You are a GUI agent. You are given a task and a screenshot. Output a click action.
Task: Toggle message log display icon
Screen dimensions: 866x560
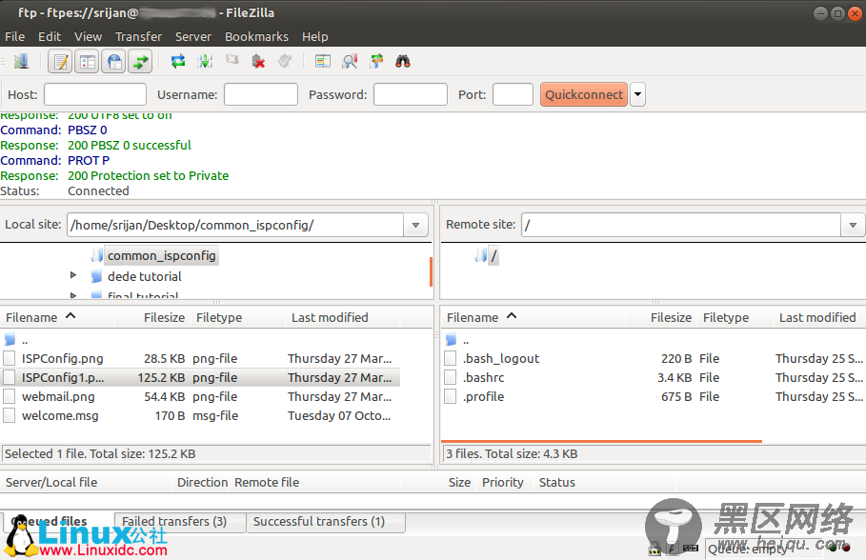pos(60,61)
